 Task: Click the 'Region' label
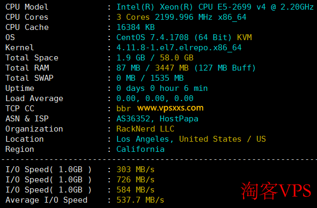[20, 149]
